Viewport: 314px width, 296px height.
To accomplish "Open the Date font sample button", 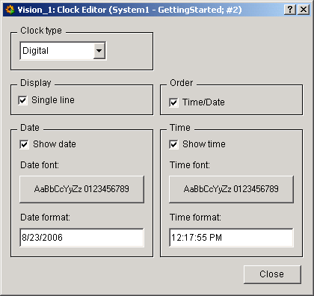I will [81, 189].
